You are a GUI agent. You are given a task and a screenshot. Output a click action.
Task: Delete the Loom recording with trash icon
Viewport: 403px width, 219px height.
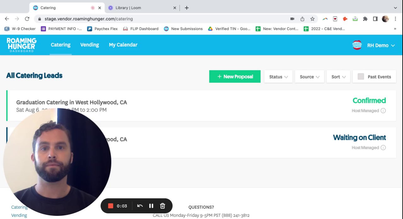162,206
